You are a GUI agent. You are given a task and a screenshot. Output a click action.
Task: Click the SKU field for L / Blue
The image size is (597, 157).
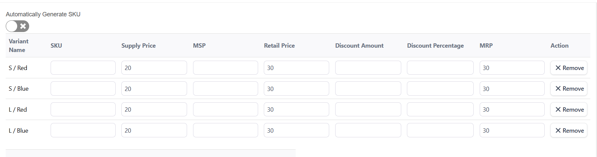(x=83, y=130)
